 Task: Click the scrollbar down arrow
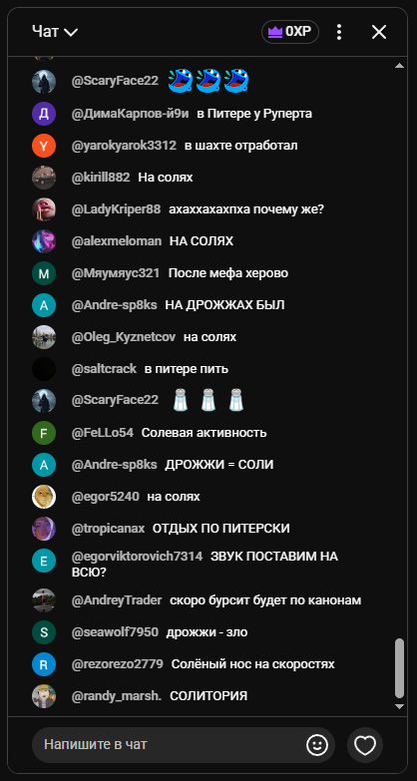tap(399, 706)
